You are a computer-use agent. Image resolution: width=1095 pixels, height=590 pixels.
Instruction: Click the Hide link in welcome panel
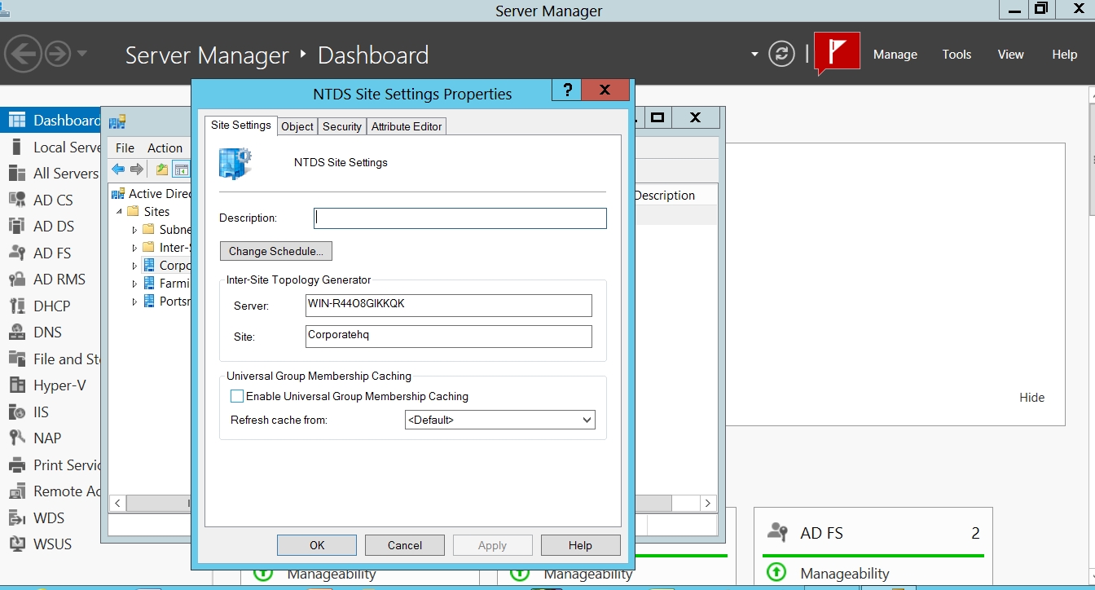click(1031, 398)
